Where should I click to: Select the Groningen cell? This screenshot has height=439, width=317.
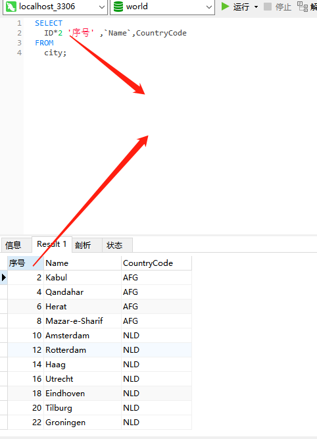[82, 423]
